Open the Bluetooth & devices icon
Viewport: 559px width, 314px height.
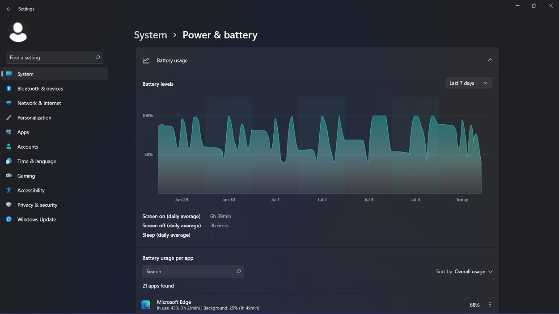click(9, 88)
